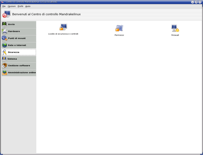Open Livello di sicurezza e controlli icon
The width and height of the screenshot is (203, 155).
coord(63,28)
